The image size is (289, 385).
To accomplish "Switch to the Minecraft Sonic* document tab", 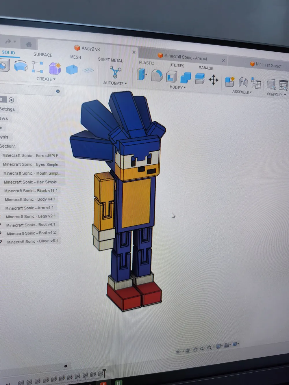I will [266, 65].
